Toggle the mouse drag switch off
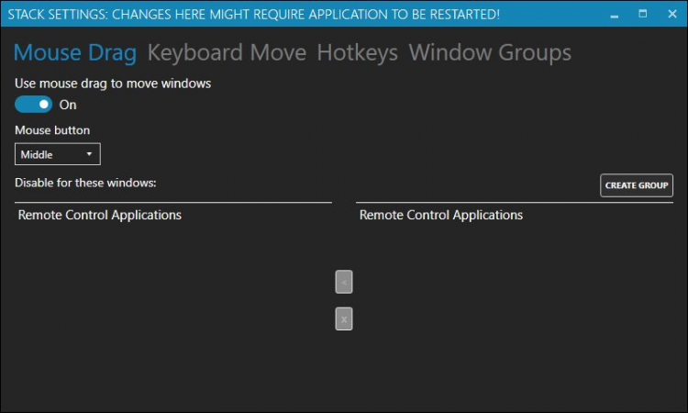688x413 pixels. point(34,105)
